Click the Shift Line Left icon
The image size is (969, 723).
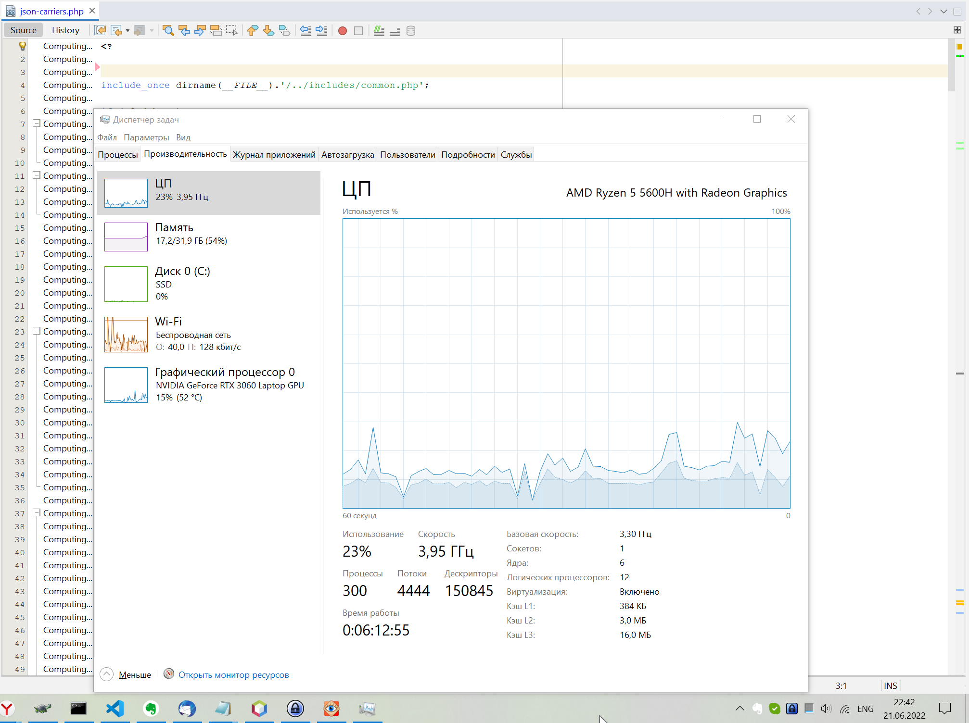(306, 30)
